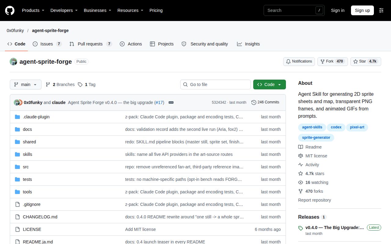Star the repository with the Star button
391x244 pixels.
pyautogui.click(x=366, y=61)
